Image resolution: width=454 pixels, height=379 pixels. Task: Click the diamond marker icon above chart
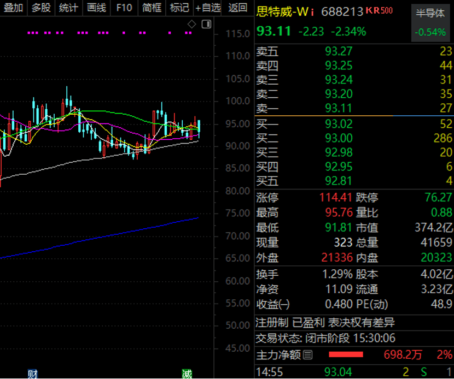tap(191, 24)
